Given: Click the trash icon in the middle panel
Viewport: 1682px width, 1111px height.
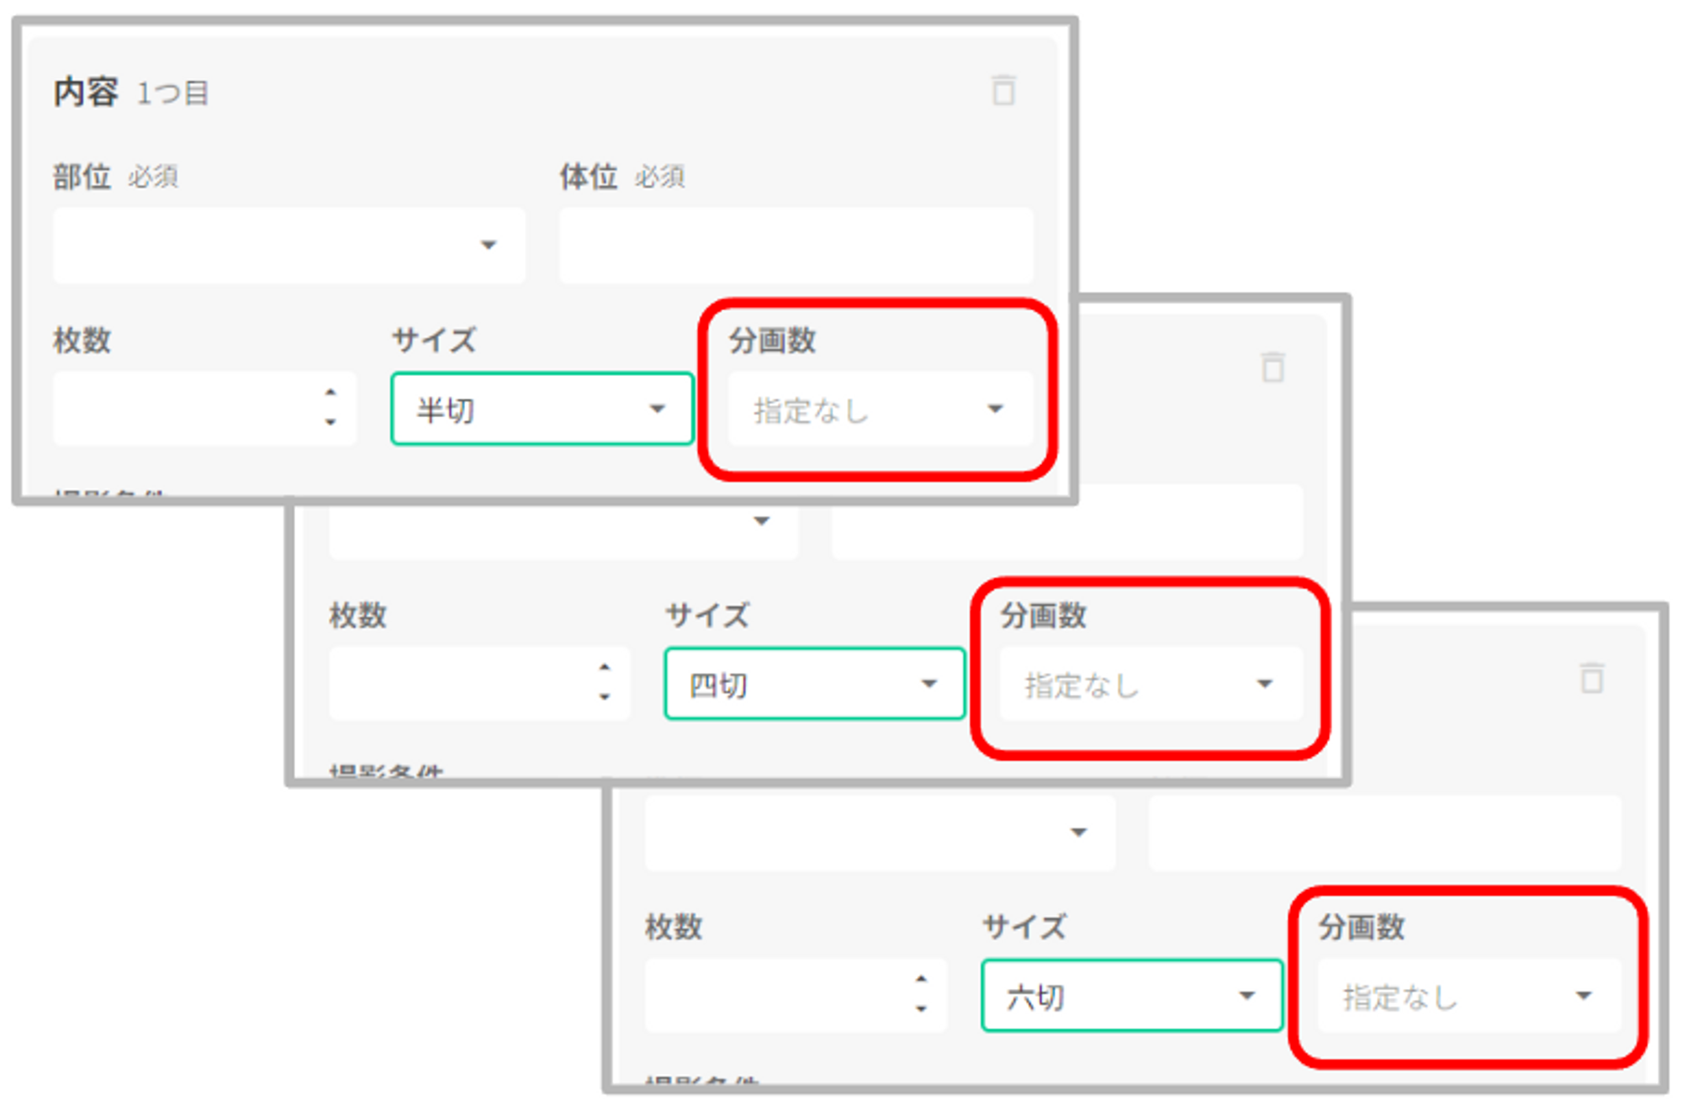Looking at the screenshot, I should pyautogui.click(x=1272, y=368).
